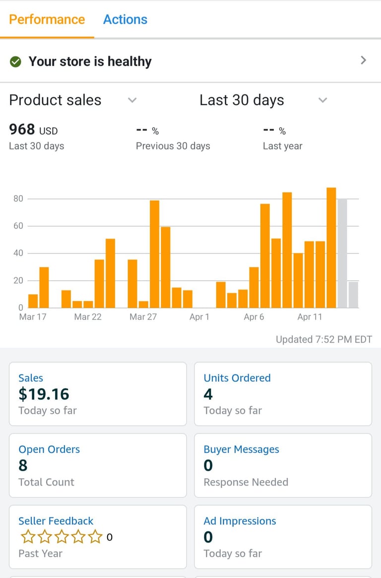The height and width of the screenshot is (578, 381).
Task: Open the Buyer Messages card
Action: click(283, 465)
